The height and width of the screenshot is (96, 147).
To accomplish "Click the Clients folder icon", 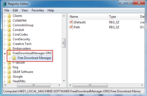I will (9, 16).
